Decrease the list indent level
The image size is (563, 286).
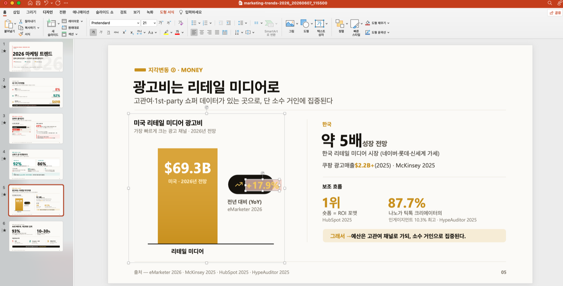pos(221,23)
